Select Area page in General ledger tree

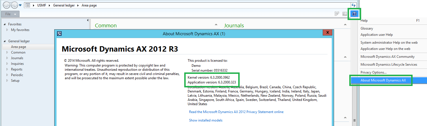tap(18, 47)
